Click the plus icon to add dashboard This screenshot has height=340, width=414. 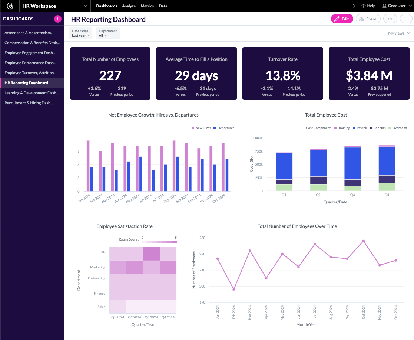[57, 19]
